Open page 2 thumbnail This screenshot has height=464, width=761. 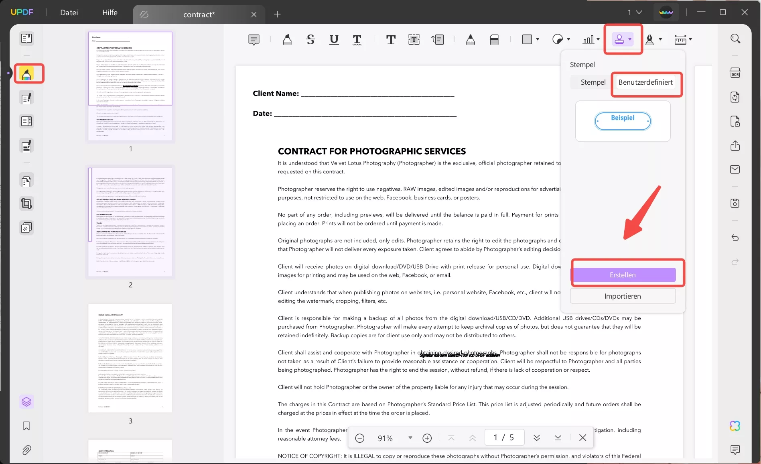(130, 222)
